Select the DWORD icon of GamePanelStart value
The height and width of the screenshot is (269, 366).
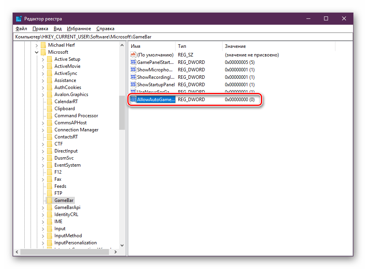pyautogui.click(x=133, y=62)
